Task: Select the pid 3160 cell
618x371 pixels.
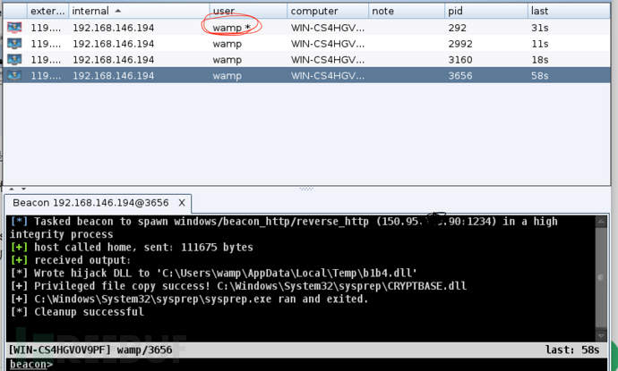Action: tap(460, 60)
